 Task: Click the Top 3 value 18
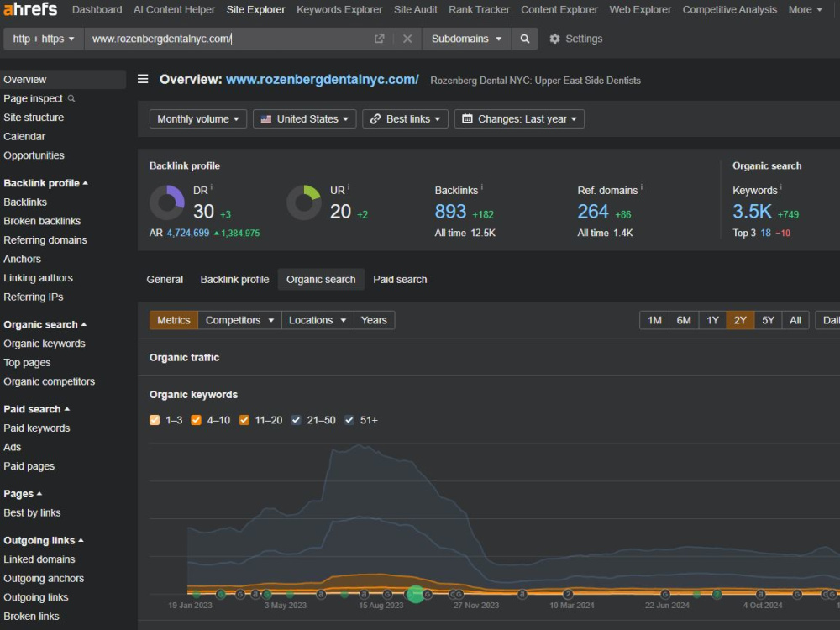click(765, 233)
